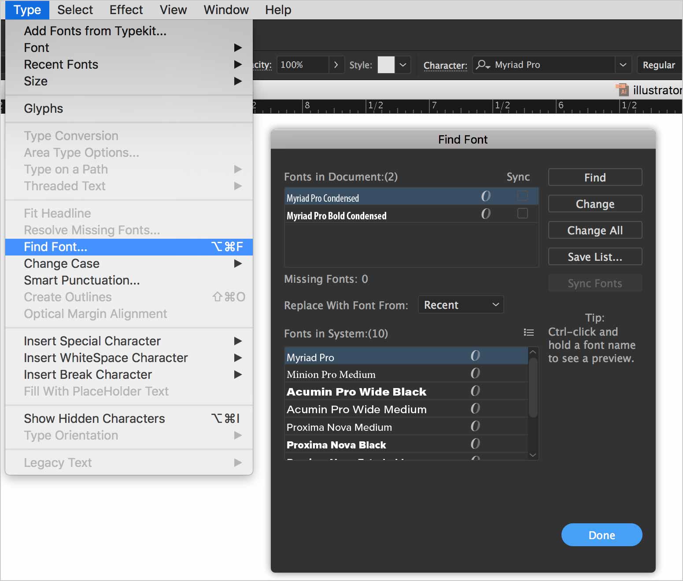Expand the Font submenu

click(x=129, y=48)
